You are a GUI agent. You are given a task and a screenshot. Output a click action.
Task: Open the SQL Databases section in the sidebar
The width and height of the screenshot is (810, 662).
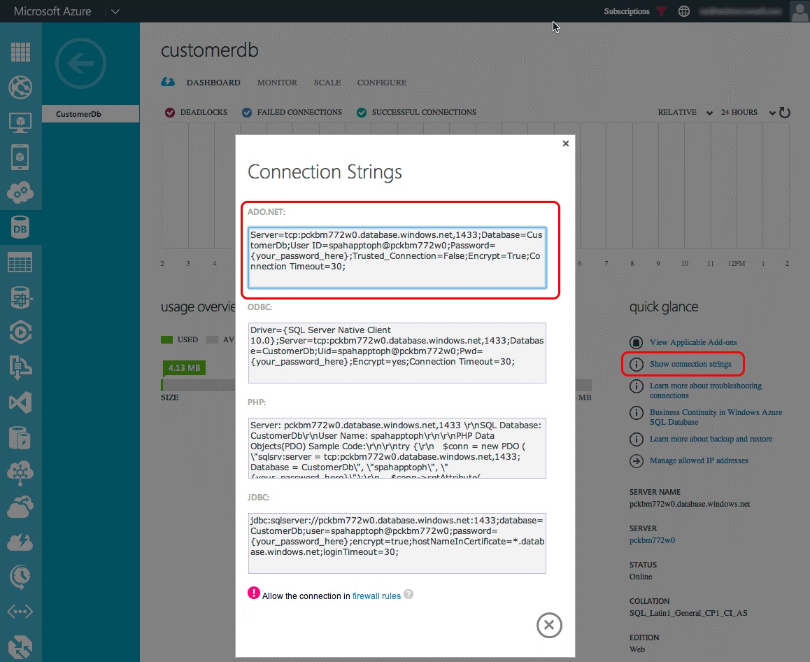20,227
